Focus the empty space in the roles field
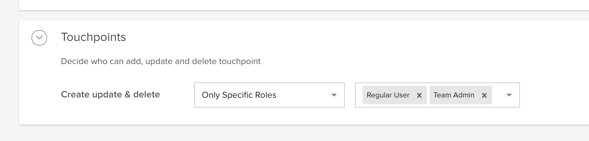Image resolution: width=589 pixels, height=141 pixels. [498, 95]
